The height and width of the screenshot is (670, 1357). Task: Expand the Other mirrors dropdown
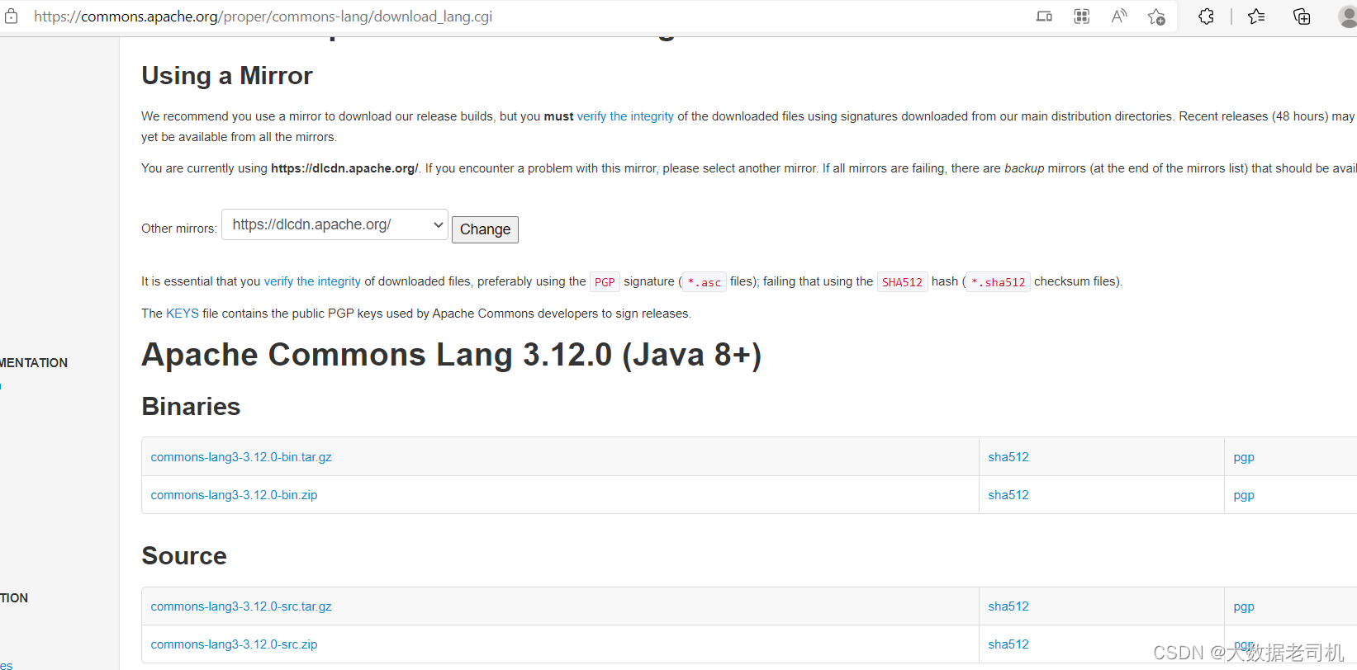tap(335, 224)
